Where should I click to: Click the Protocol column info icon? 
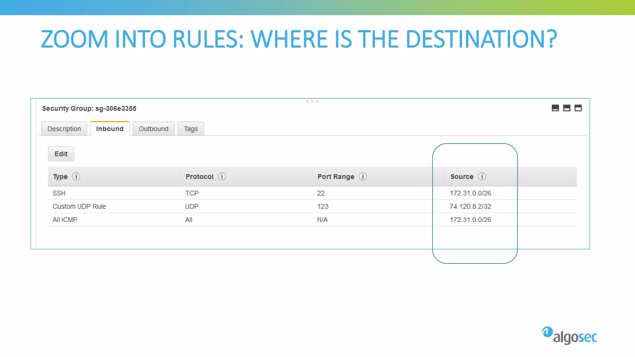click(x=222, y=176)
